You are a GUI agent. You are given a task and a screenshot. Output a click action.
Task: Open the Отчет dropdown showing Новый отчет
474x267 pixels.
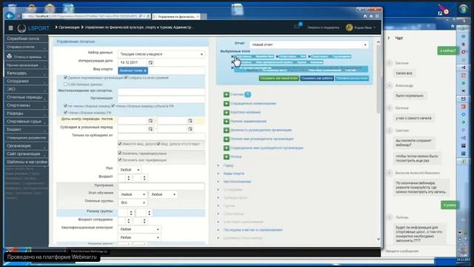coord(310,44)
